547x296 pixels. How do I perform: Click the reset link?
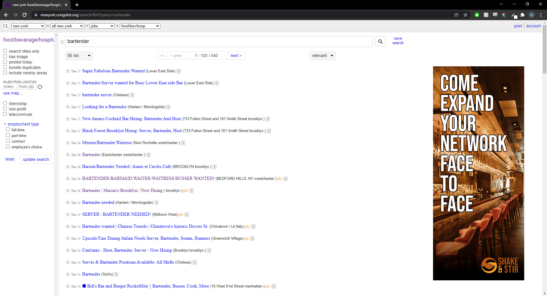pos(10,159)
